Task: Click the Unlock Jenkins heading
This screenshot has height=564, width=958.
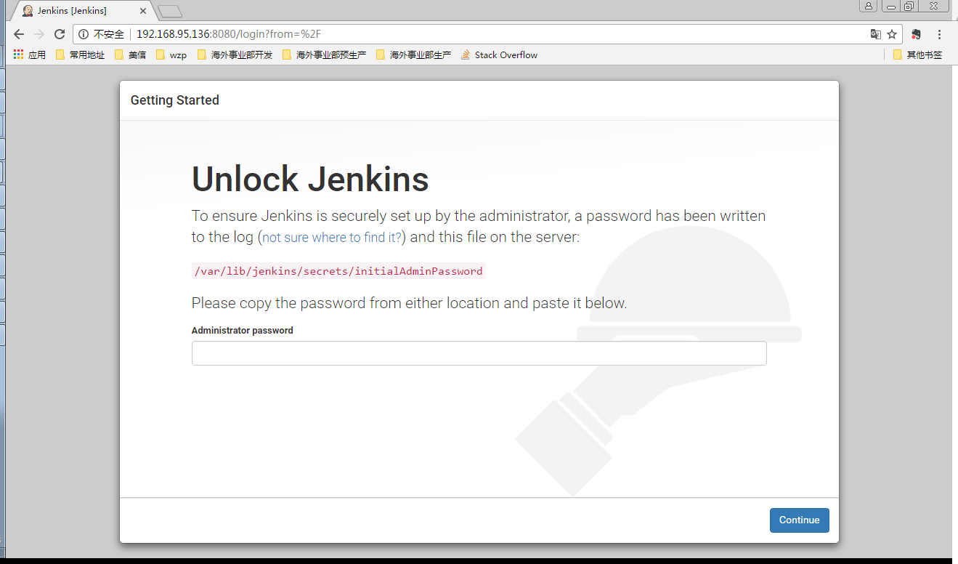Action: click(310, 180)
